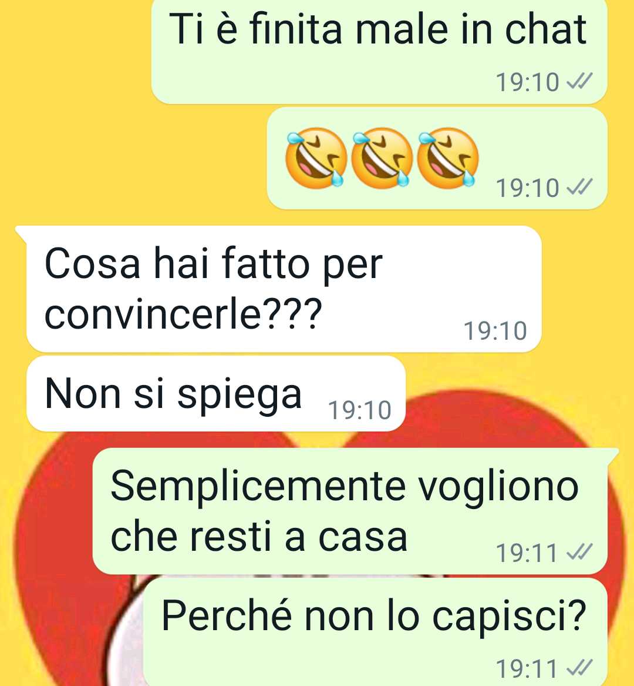The width and height of the screenshot is (634, 686).
Task: Tap the first laughing emoji
Action: [x=315, y=158]
